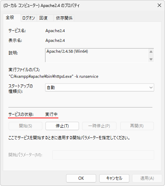
Task: Click the description box scroll-down arrow
Action: tap(151, 59)
